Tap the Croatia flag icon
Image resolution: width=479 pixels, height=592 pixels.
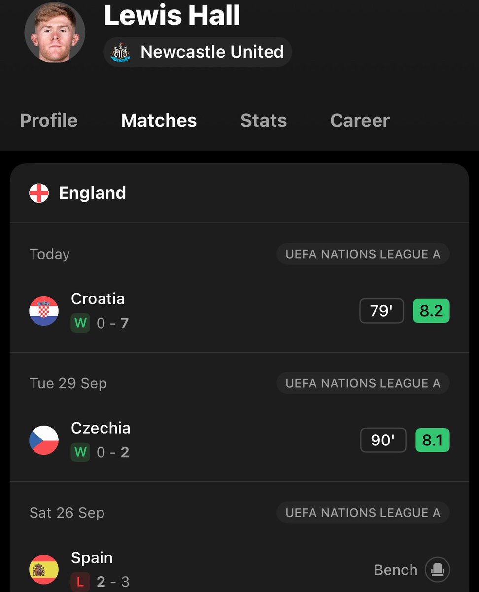(x=44, y=311)
